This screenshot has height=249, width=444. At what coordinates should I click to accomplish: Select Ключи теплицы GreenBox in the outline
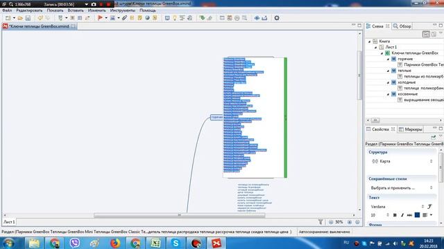pos(415,53)
